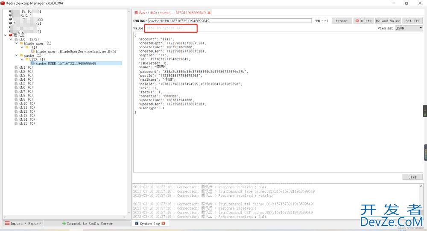Close the System log tab
427x231 pixels.
pyautogui.click(x=163, y=223)
